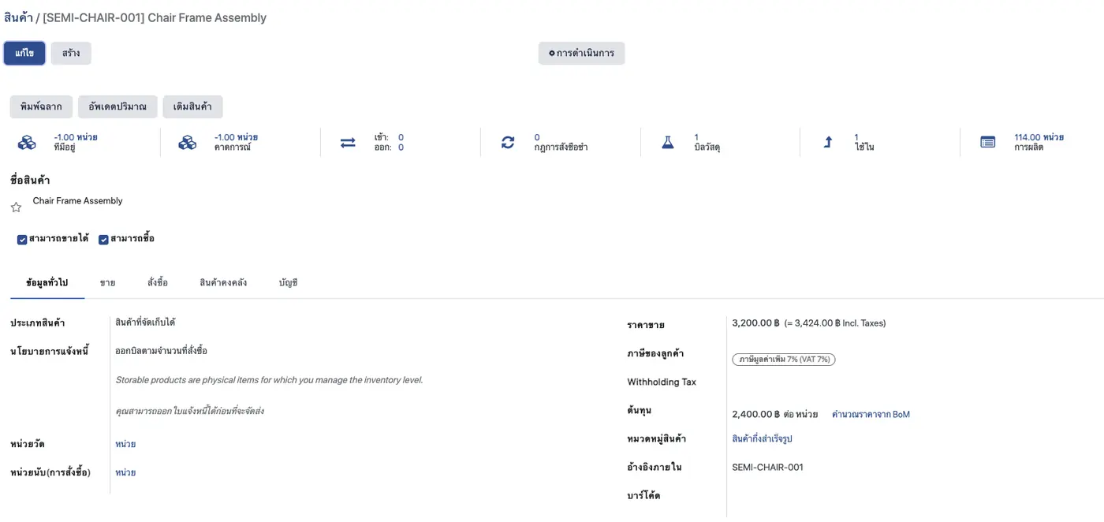Open the การดำเนินการ action dropdown
Image resolution: width=1104 pixels, height=522 pixels.
click(581, 54)
